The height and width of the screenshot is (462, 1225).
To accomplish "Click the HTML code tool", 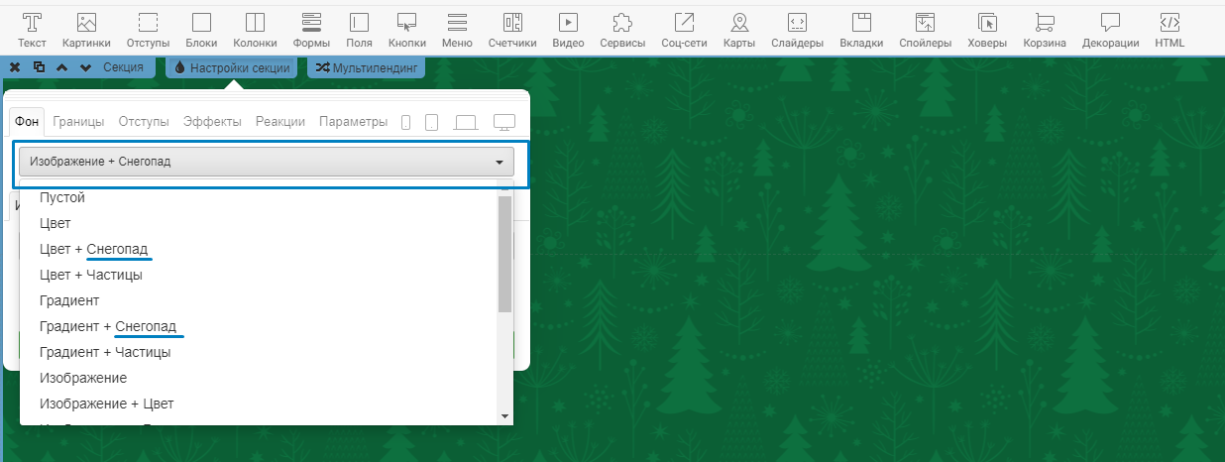I will [x=1169, y=30].
